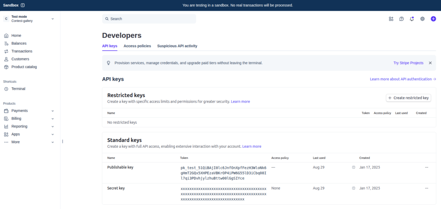The height and width of the screenshot is (209, 441).
Task: Click the Balances icon in sidebar
Action: point(6,44)
